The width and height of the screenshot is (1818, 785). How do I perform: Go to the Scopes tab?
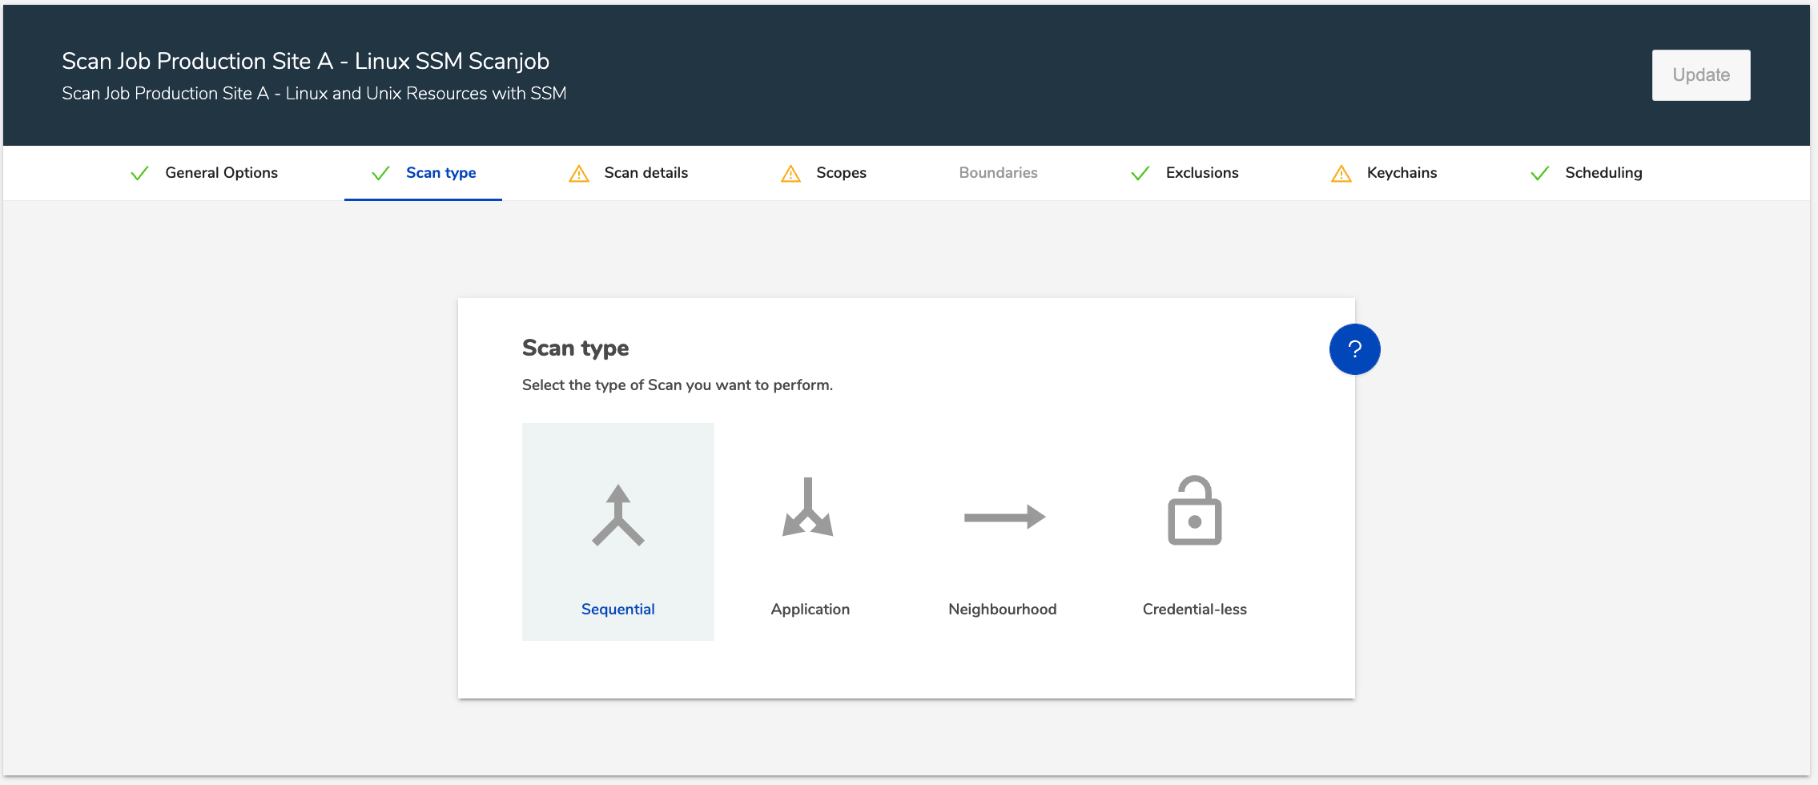click(x=841, y=173)
